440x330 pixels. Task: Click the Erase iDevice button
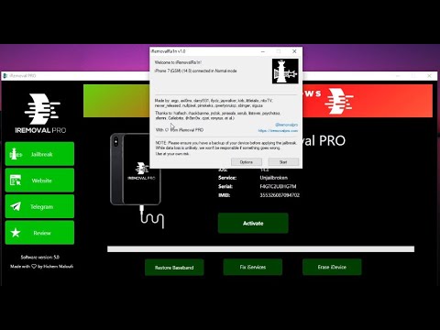(x=332, y=267)
